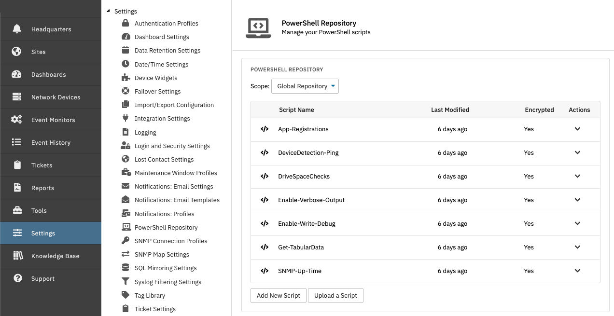Screen dimensions: 614x316
Task: Click the Sites globe icon
Action: click(17, 52)
